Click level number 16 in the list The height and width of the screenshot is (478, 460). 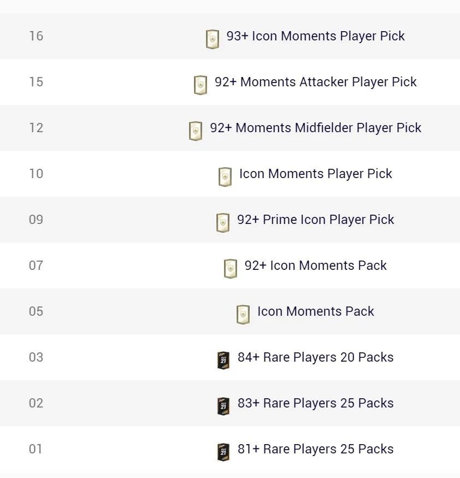click(36, 36)
